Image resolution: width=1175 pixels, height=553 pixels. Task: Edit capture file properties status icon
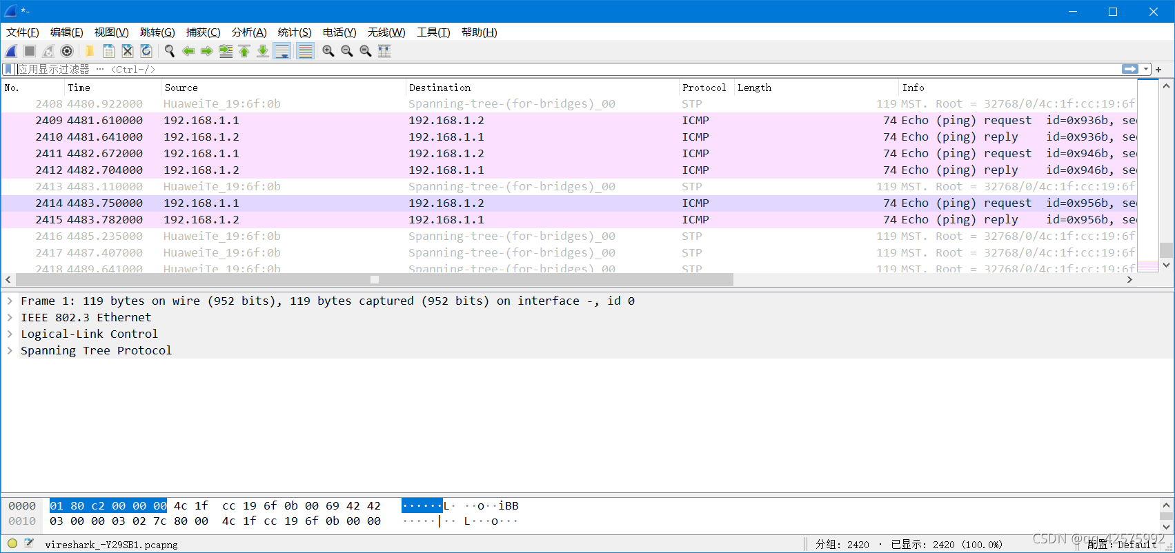click(29, 544)
